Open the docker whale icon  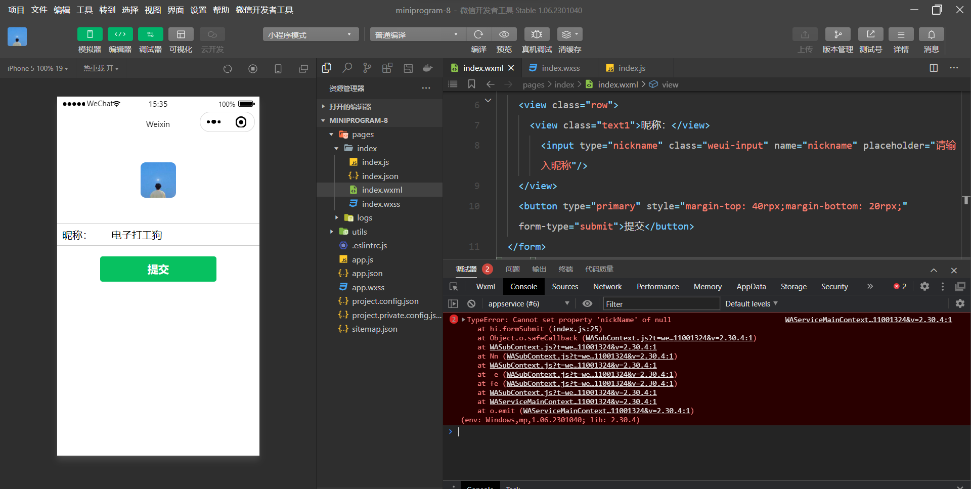[x=428, y=68]
